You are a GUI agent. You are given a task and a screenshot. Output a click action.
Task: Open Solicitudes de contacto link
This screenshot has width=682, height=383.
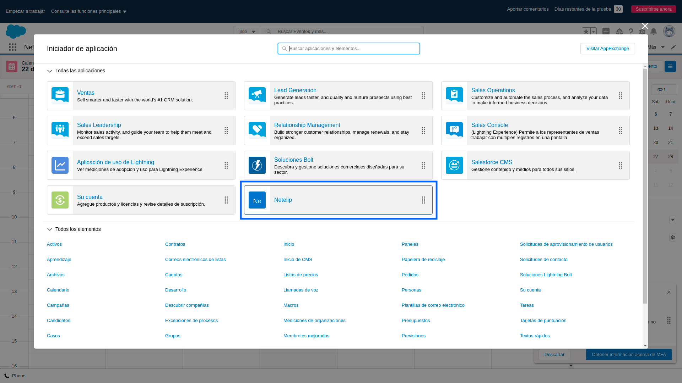tap(543, 260)
